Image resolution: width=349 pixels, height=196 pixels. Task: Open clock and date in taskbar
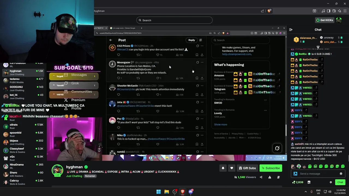(x=339, y=192)
